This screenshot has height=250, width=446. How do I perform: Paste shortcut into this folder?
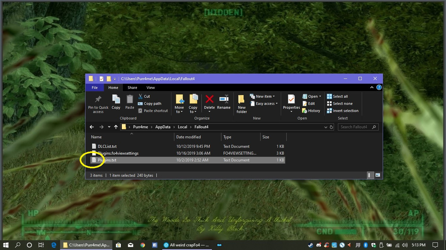[153, 111]
